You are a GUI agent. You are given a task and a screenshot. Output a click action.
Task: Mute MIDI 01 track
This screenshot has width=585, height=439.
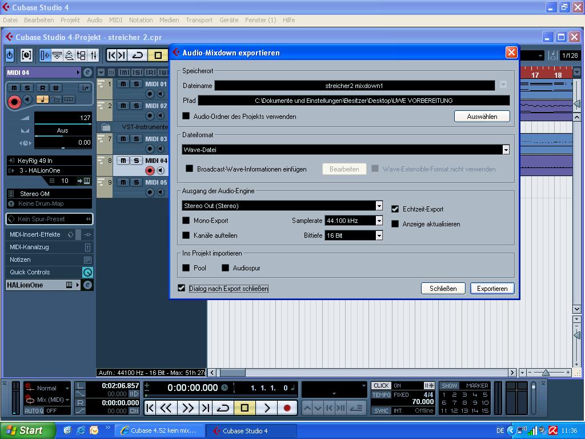[123, 84]
